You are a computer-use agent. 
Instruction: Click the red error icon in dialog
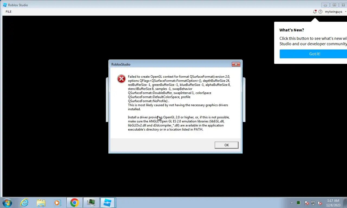tap(121, 79)
